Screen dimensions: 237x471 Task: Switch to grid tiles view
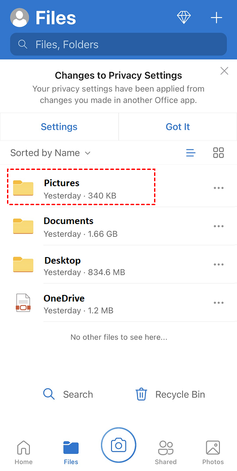click(x=219, y=153)
